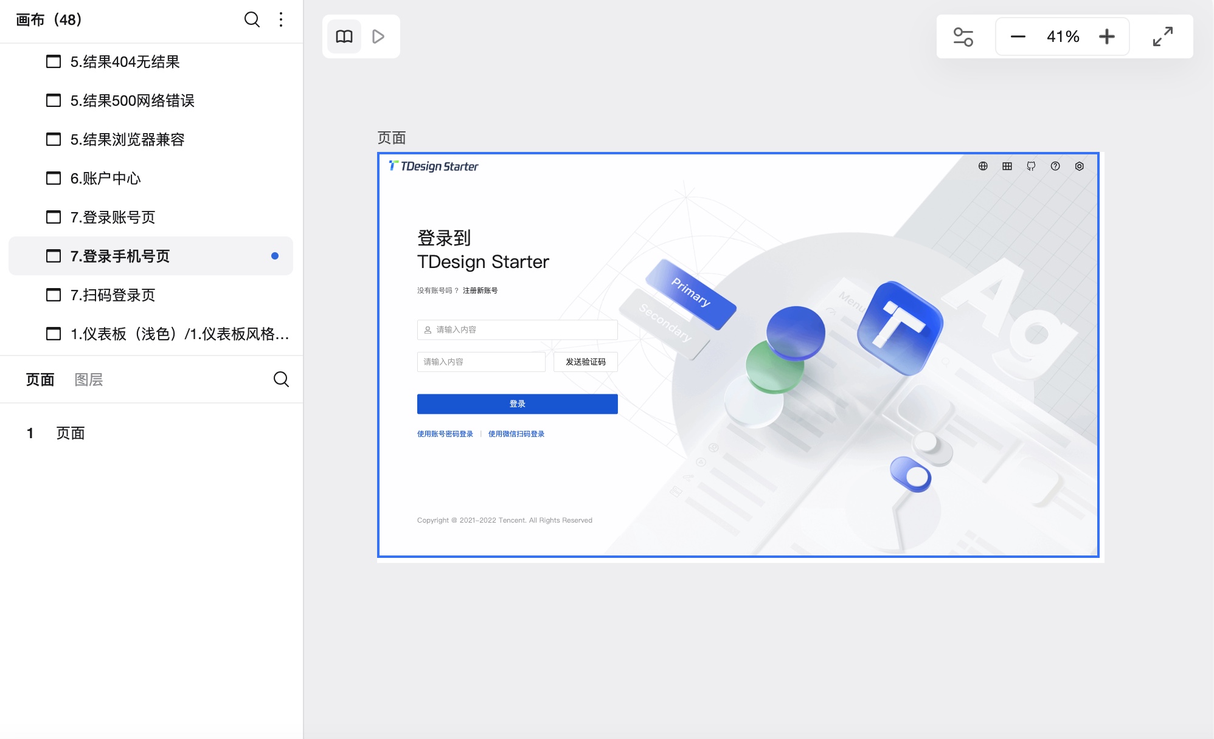Open canvas 7.登录账号页
Screen dimensions: 1214x739
(151, 217)
